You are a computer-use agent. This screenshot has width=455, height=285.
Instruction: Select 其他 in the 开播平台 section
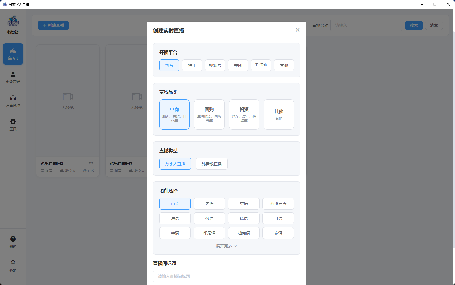tap(284, 65)
